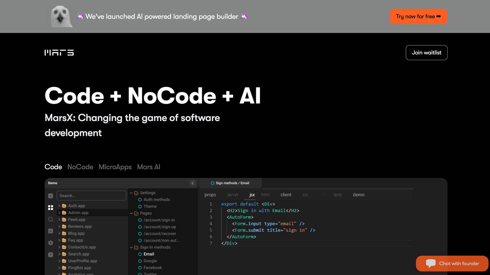Open Chat with founder
Screen dimensions: 490x275
pyautogui.click(x=452, y=263)
